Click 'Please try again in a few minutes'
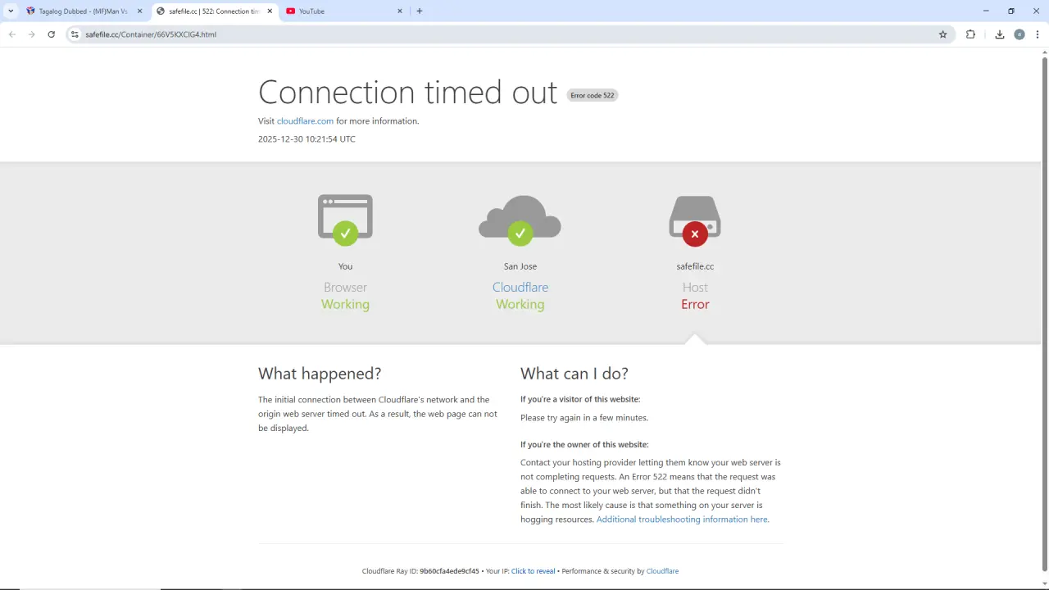 coord(584,418)
